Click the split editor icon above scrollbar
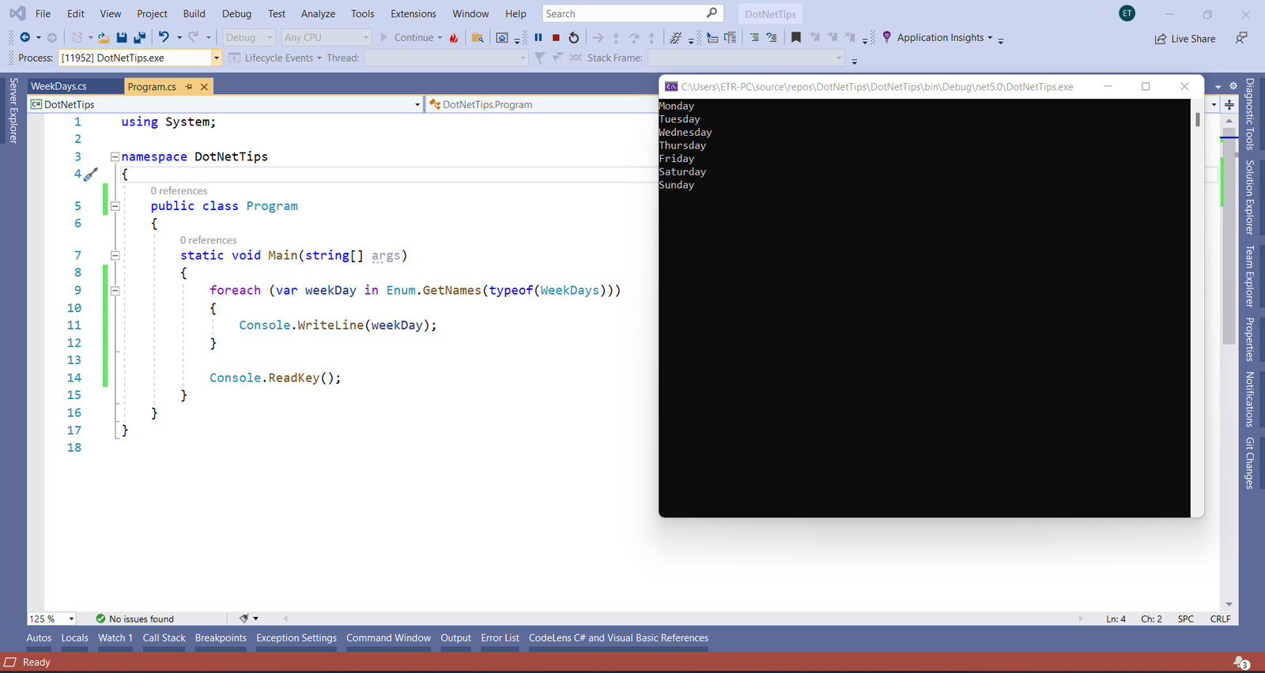 [x=1229, y=104]
